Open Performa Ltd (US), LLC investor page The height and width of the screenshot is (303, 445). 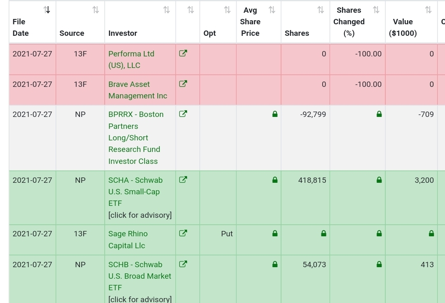click(131, 59)
